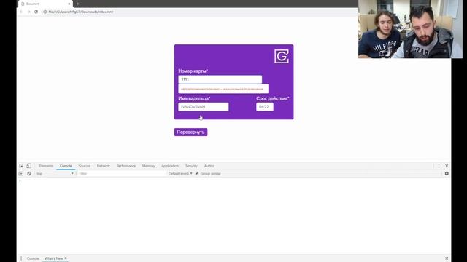Focus the card number field with 1111

coord(220,79)
